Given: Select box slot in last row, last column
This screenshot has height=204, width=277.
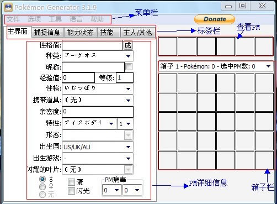Looking at the screenshot, I should click(x=264, y=160).
